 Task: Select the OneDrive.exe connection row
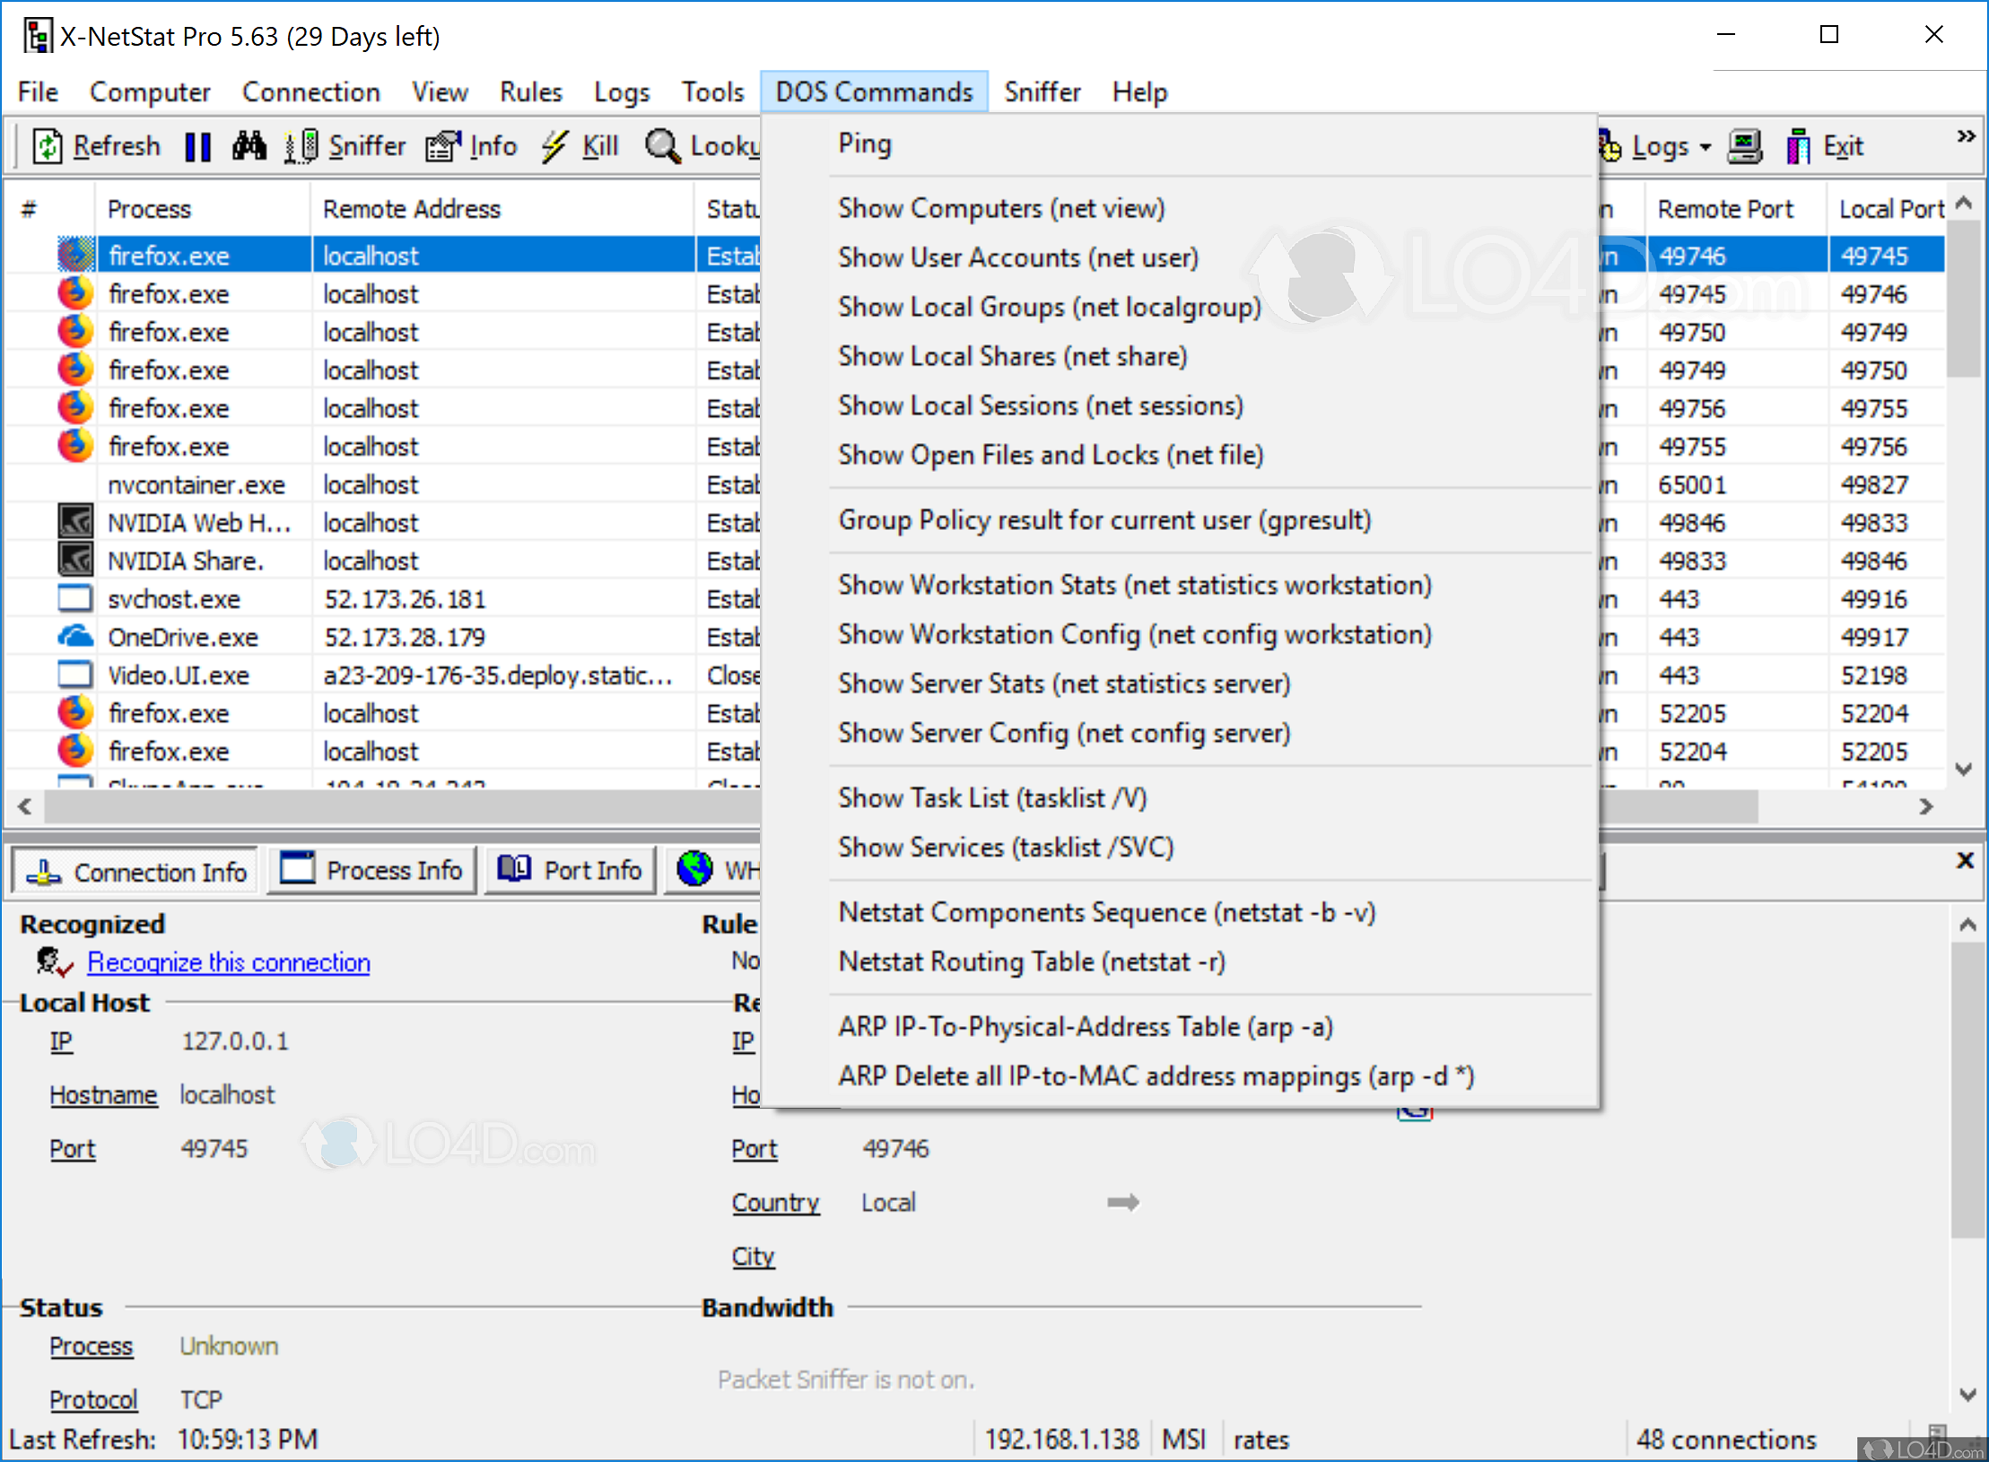(x=183, y=637)
